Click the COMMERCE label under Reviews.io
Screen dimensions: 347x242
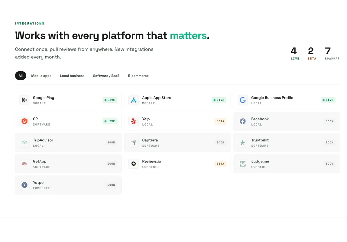[x=151, y=167]
